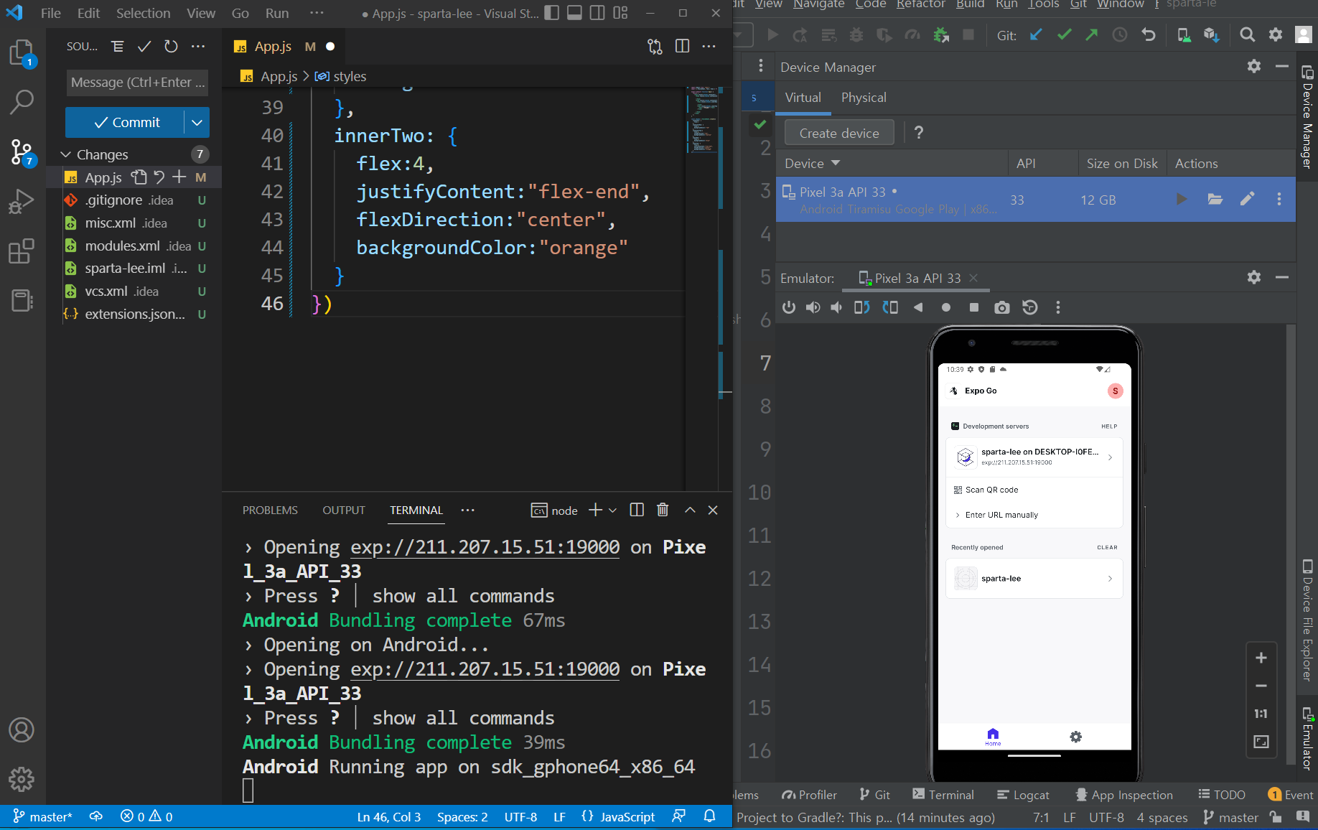
Task: Click CLEAR in Expo Go recently opened
Action: click(x=1107, y=548)
